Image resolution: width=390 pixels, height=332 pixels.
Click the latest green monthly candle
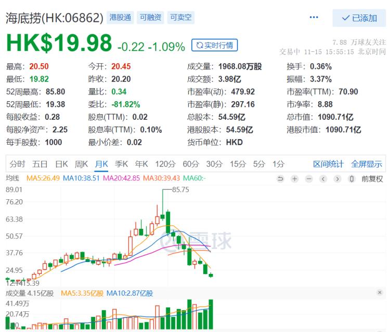click(x=211, y=275)
